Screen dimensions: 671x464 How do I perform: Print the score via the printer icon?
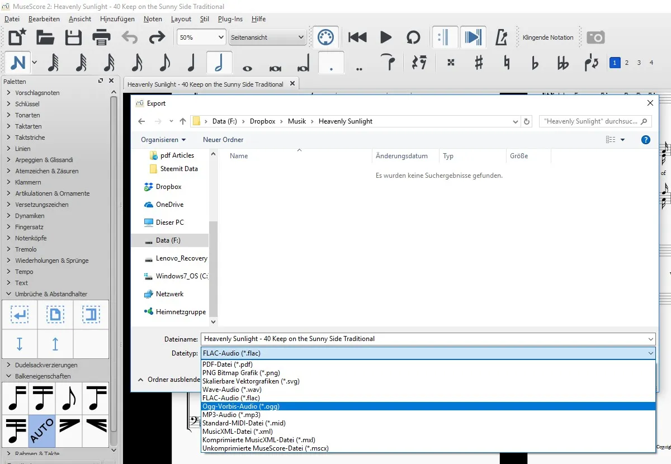pyautogui.click(x=101, y=37)
